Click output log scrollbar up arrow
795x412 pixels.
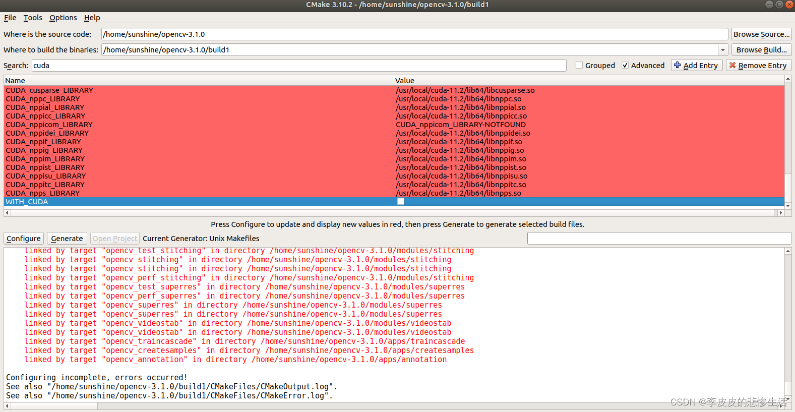tap(788, 251)
